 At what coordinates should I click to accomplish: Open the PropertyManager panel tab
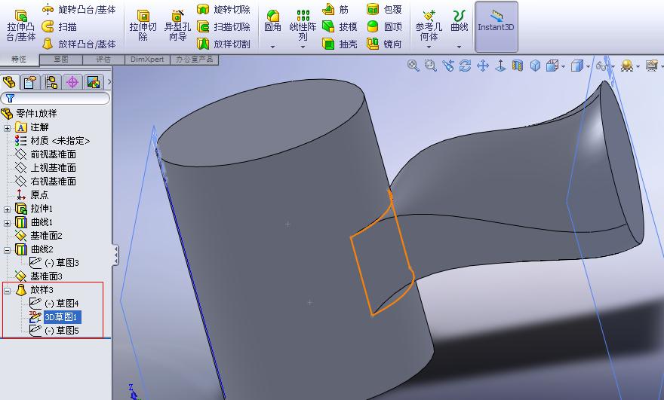point(29,82)
